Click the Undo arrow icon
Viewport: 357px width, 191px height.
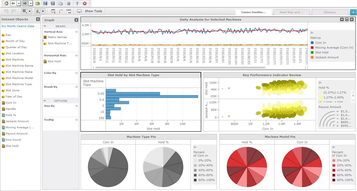click(x=6, y=11)
